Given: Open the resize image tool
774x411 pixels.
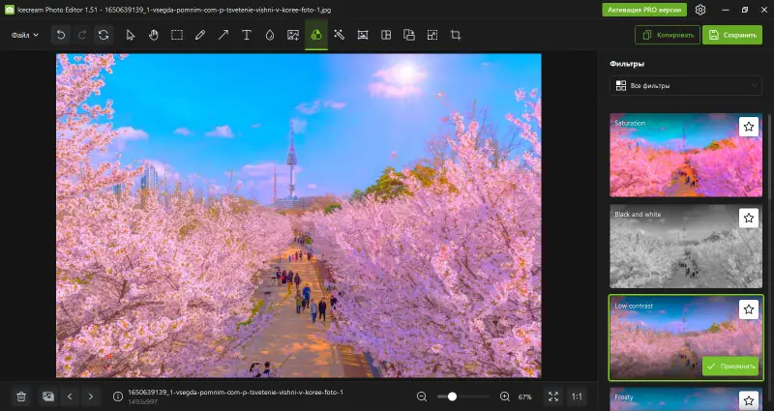Looking at the screenshot, I should 432,35.
